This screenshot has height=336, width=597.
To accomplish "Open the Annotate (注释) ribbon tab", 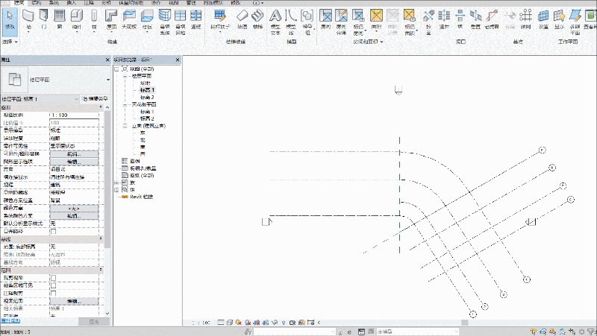I will [x=89, y=3].
